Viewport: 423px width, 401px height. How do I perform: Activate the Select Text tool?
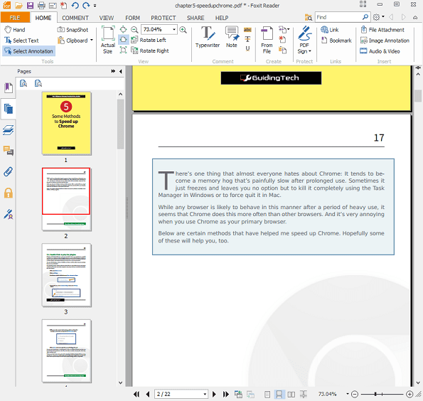pos(21,41)
